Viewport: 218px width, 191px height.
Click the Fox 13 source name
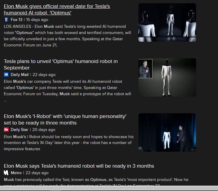click(16, 20)
